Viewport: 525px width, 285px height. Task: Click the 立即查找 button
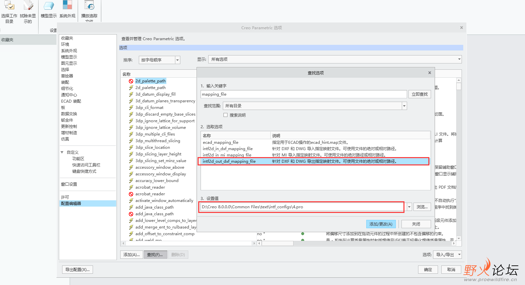[x=419, y=94]
